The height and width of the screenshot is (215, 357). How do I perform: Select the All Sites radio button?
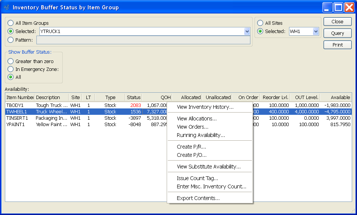click(x=260, y=23)
